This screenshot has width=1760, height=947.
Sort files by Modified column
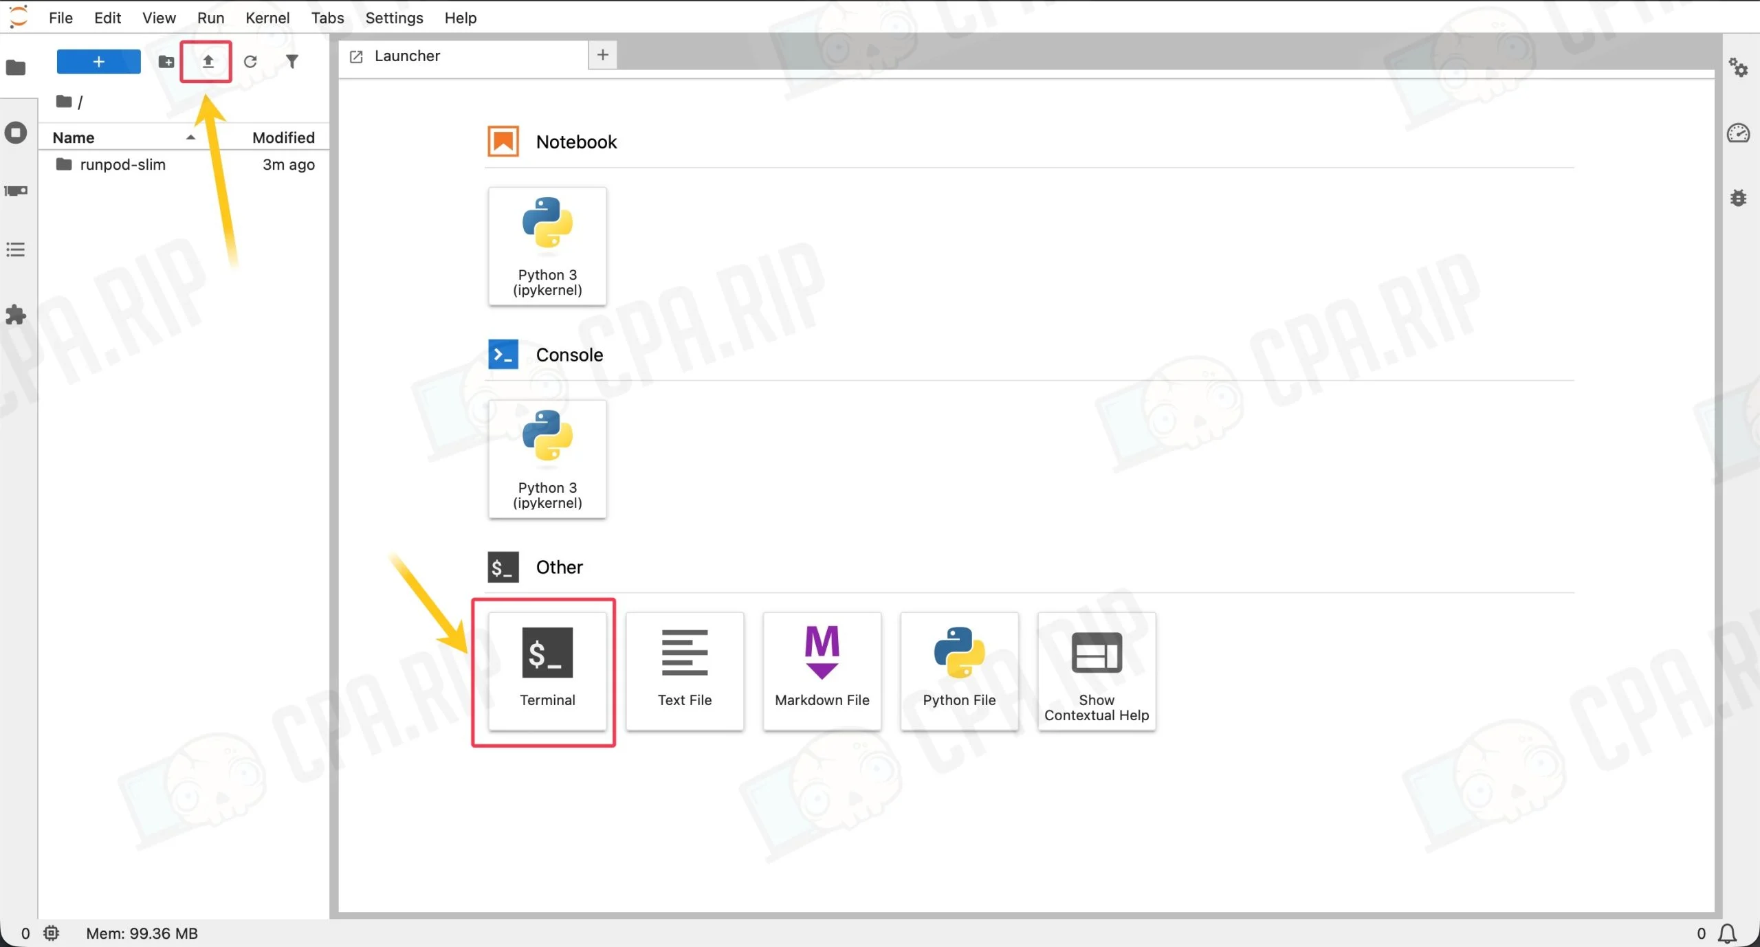point(283,137)
